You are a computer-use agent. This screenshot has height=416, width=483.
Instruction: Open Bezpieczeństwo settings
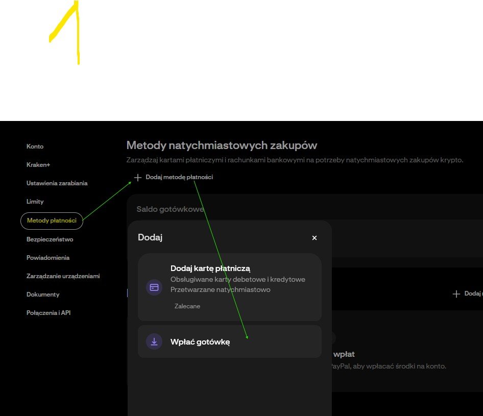pos(50,239)
